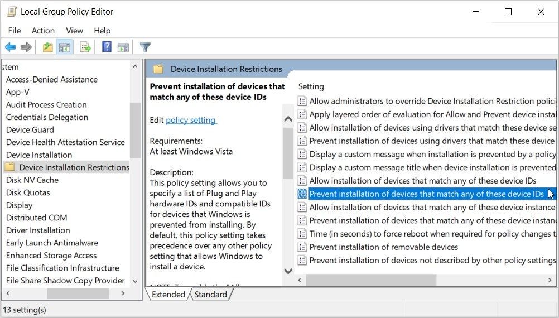559x318 pixels.
Task: Select Prevent installation of devices using drivers setting
Action: tap(433, 141)
